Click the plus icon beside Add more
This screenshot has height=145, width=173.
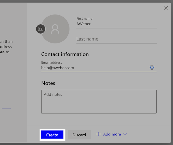tap(99, 134)
